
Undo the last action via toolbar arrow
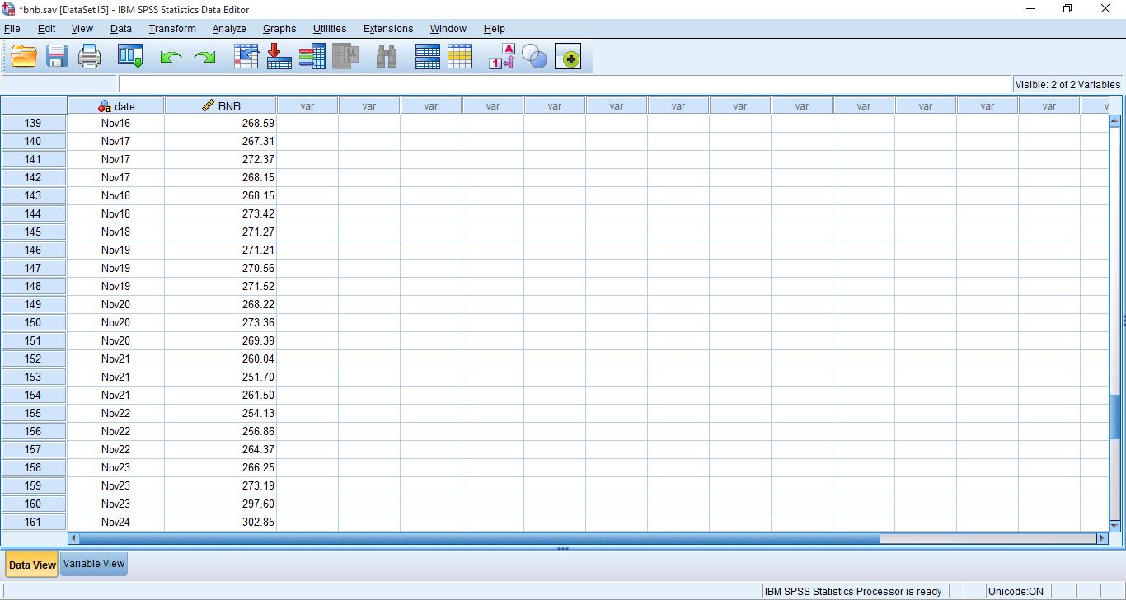(171, 58)
